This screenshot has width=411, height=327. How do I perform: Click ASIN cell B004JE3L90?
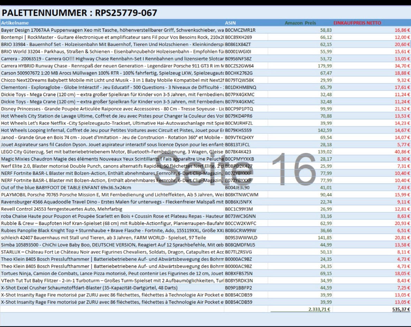pyautogui.click(x=238, y=187)
